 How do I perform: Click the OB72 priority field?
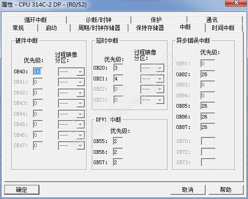(208, 152)
